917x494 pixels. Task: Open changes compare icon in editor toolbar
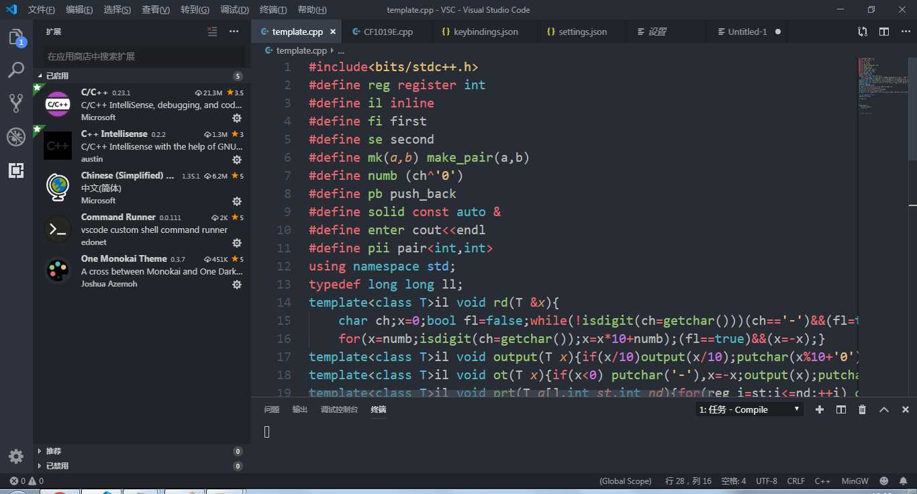[863, 32]
